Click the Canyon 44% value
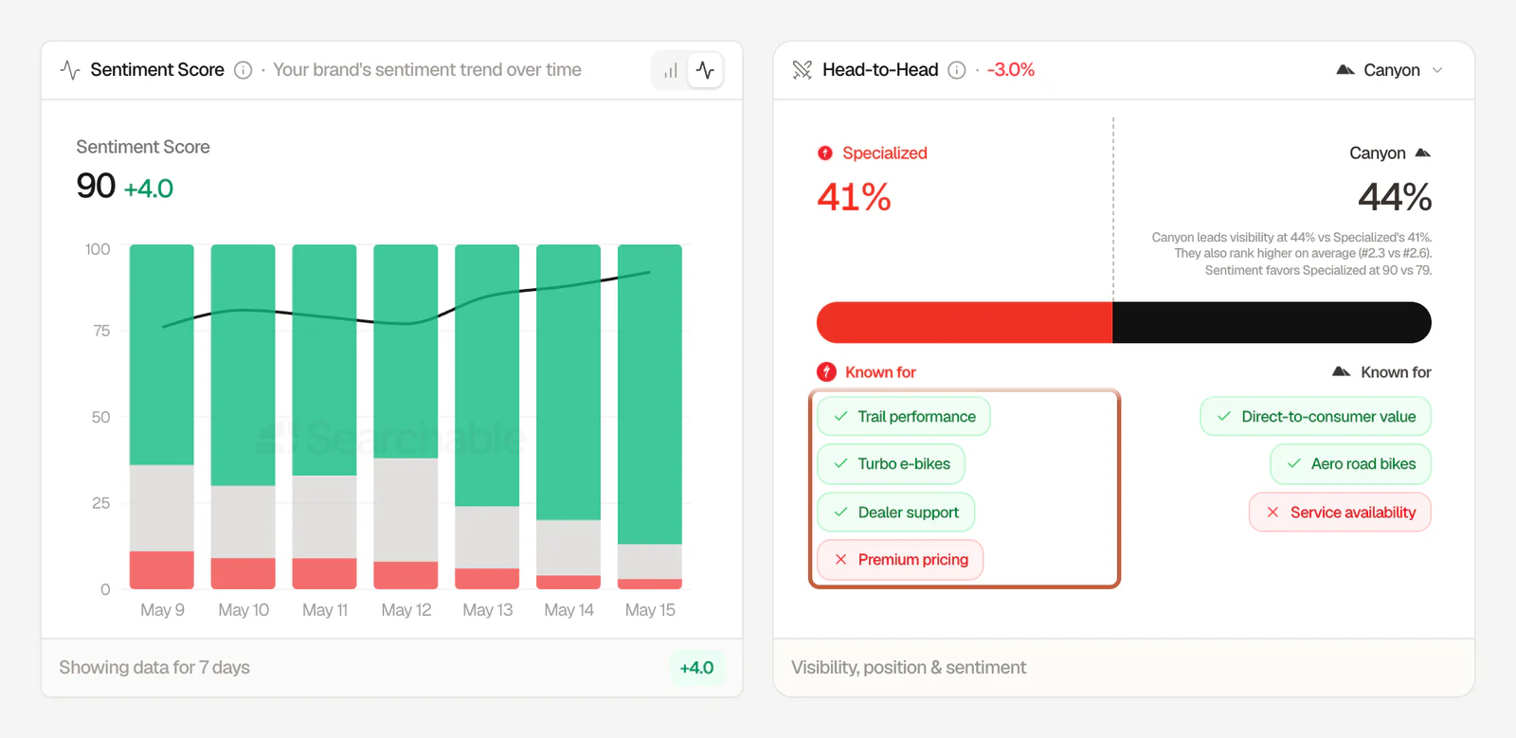 pyautogui.click(x=1395, y=197)
